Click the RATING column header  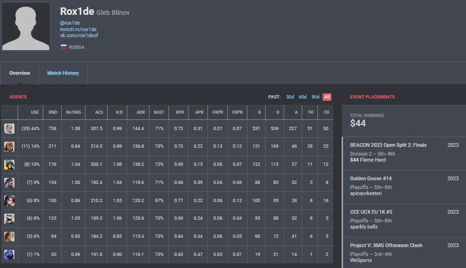coord(73,112)
